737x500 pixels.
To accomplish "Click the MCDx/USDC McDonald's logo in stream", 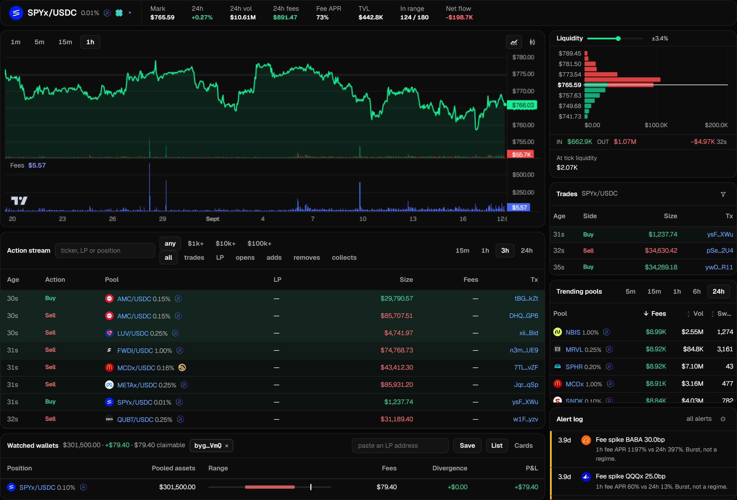I will tap(109, 367).
